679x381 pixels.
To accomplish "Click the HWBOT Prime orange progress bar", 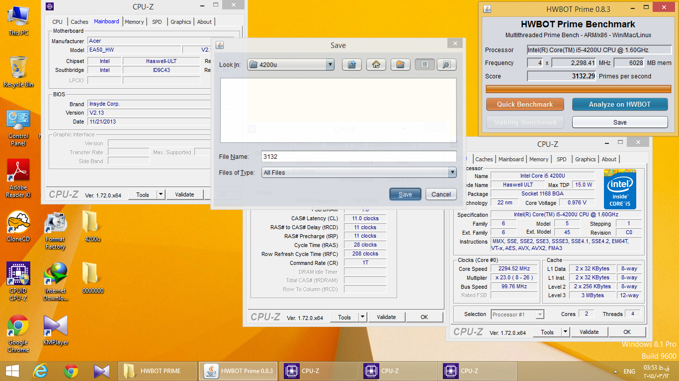I will point(578,89).
